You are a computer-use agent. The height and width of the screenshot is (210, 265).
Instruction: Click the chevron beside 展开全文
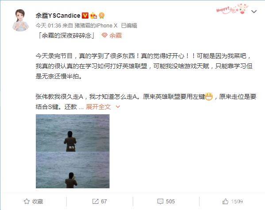click(118, 107)
